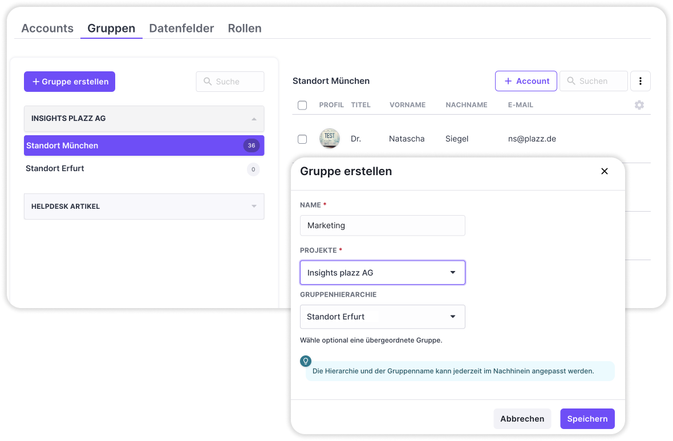
Task: Close the Gruppe erstellen dialog
Action: click(x=605, y=171)
